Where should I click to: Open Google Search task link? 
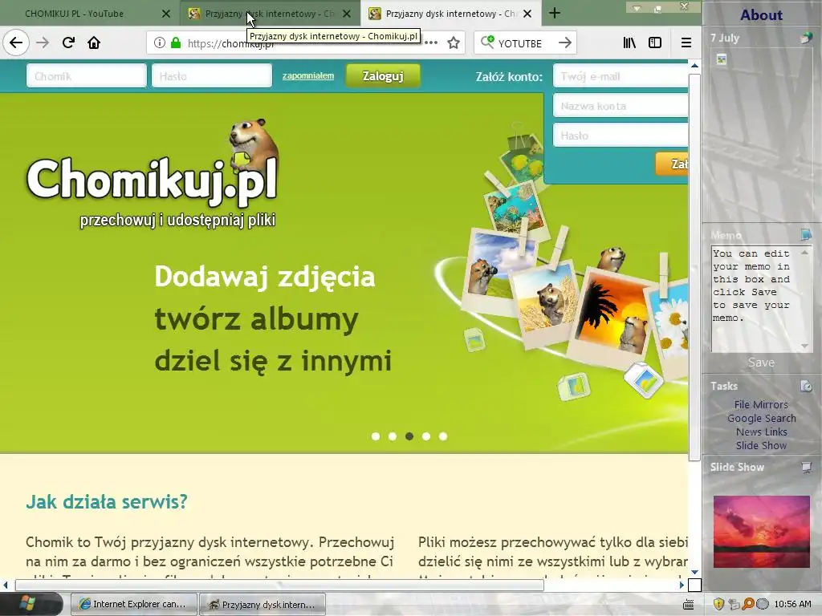[x=761, y=418]
